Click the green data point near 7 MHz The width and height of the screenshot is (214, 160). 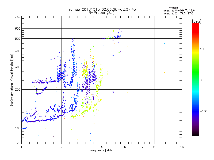click(x=133, y=119)
